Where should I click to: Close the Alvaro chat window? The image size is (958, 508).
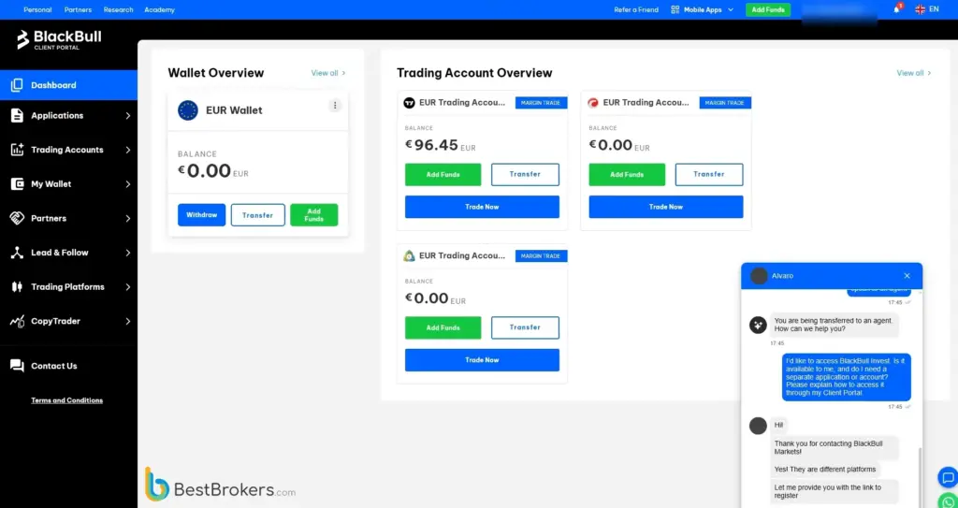(x=907, y=276)
